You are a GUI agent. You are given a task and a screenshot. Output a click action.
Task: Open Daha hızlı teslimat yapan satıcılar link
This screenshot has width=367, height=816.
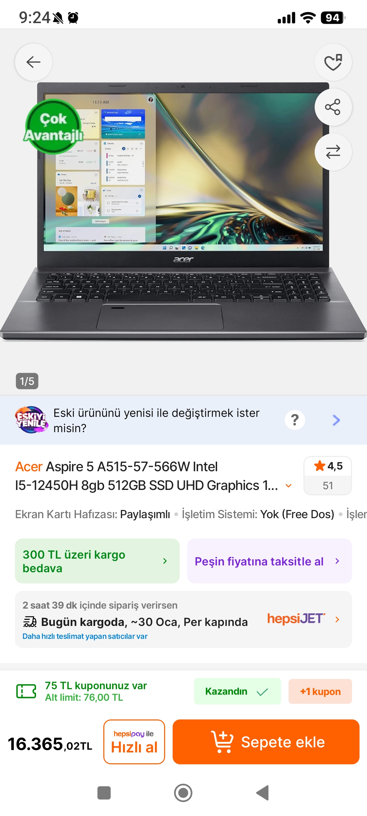[85, 636]
